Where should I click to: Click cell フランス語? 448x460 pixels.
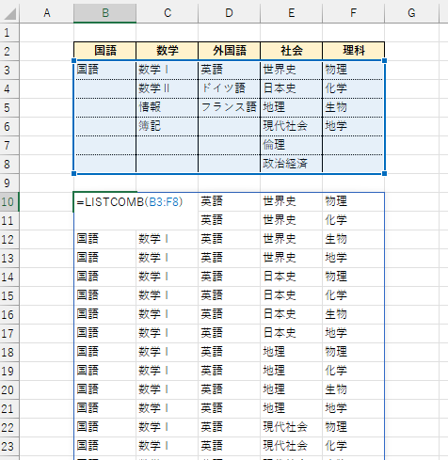(230, 107)
